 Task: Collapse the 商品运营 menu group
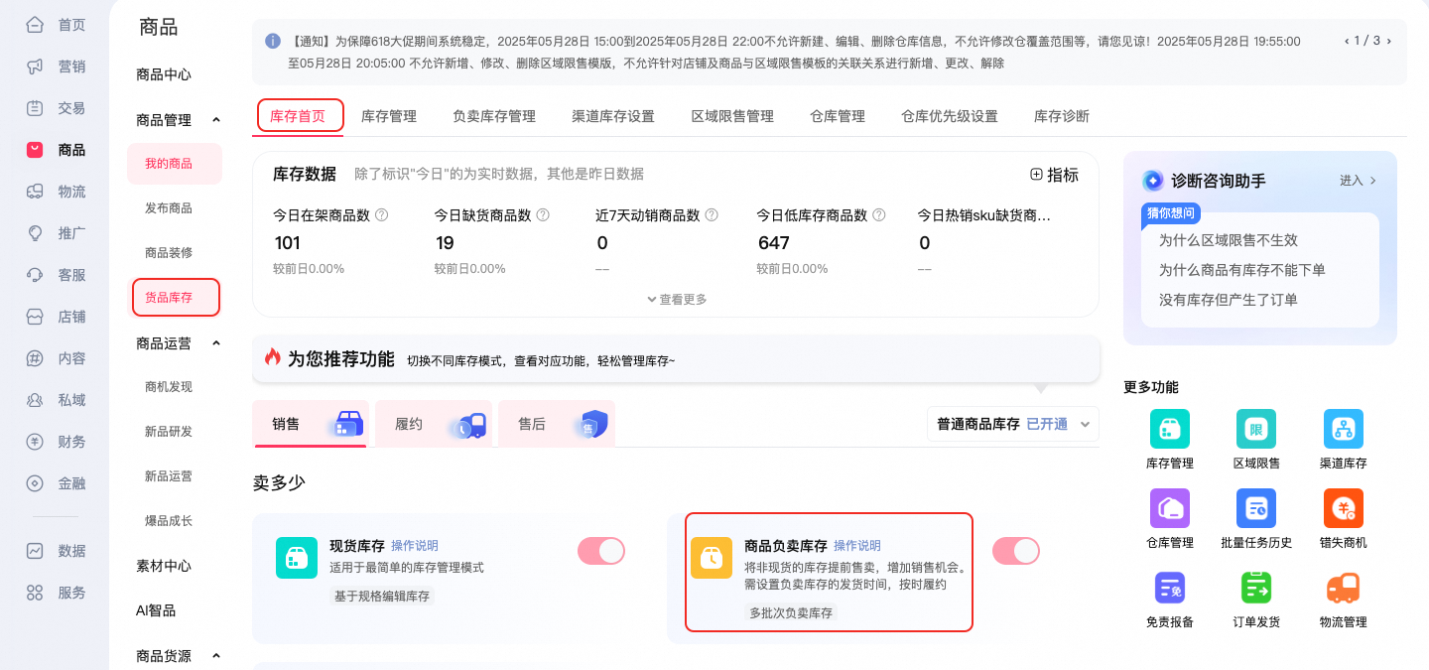[216, 343]
